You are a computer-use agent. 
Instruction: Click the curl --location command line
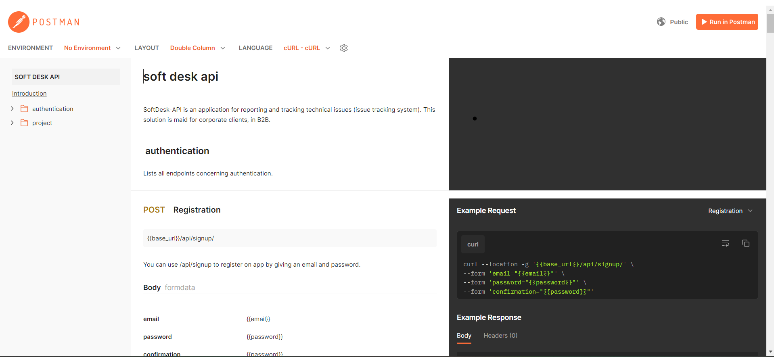[x=548, y=264]
